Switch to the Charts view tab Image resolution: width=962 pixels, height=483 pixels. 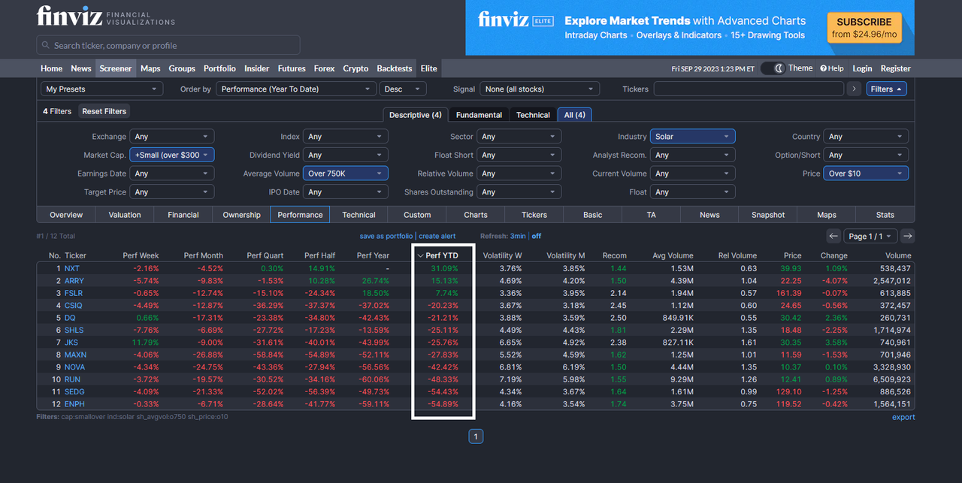coord(476,215)
